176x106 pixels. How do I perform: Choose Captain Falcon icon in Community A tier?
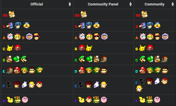(x=157, y=36)
